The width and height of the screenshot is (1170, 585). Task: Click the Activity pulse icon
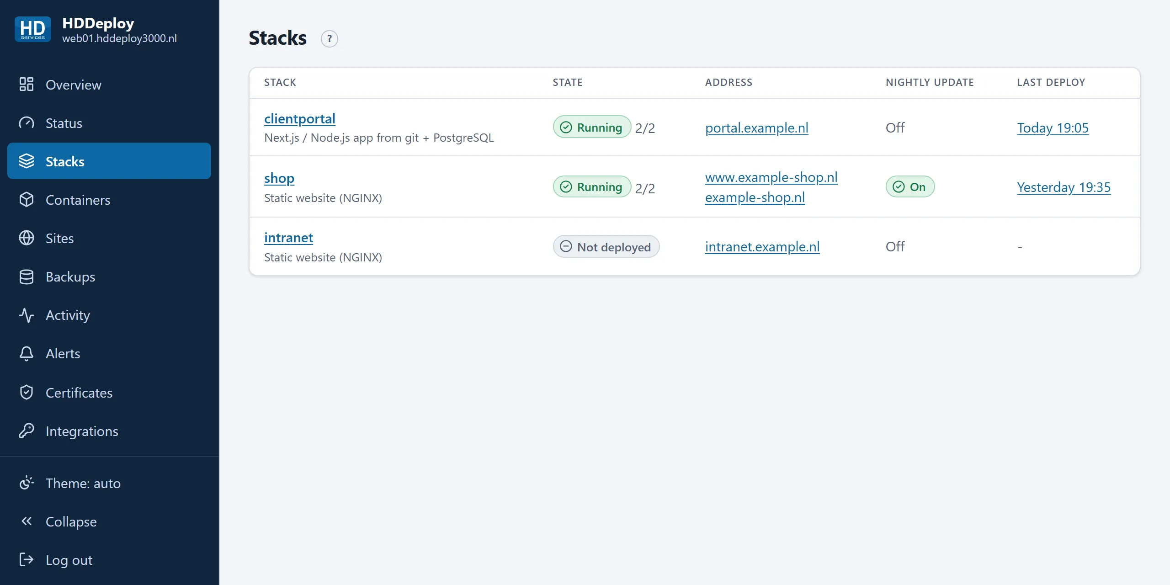[x=27, y=315]
